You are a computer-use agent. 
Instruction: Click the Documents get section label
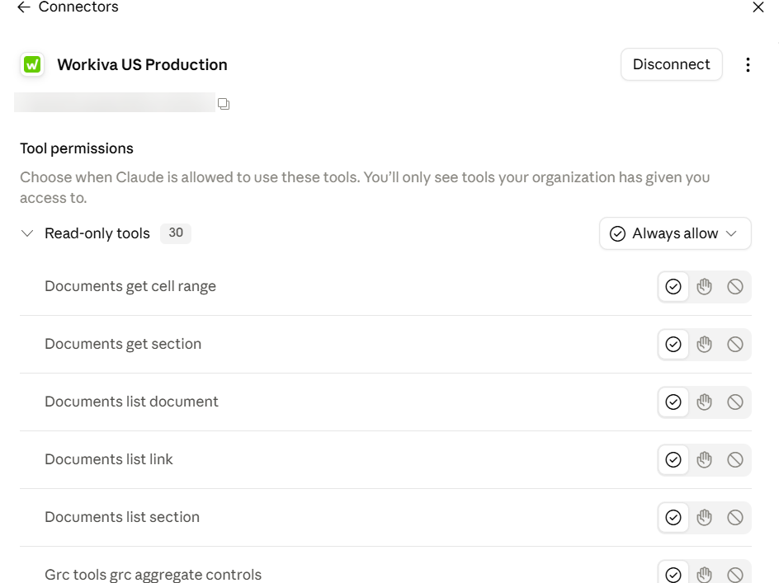(x=123, y=344)
